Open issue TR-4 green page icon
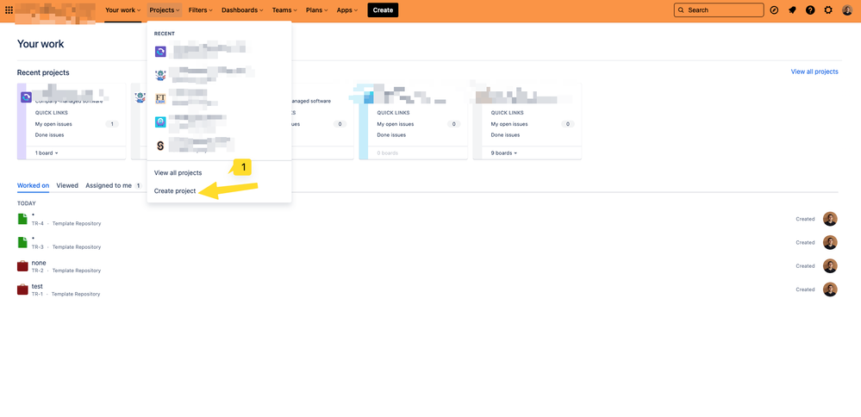 [22, 219]
